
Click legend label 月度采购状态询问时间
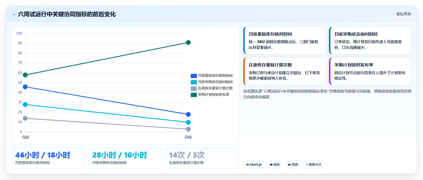click(x=215, y=82)
